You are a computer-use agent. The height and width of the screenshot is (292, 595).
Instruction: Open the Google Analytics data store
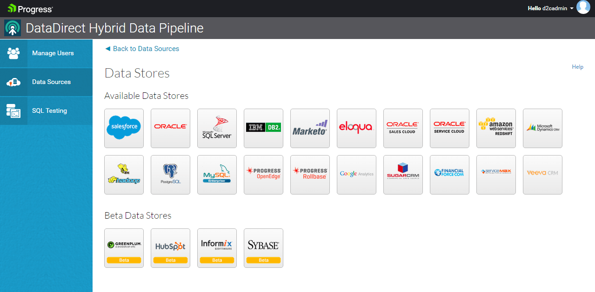point(356,175)
